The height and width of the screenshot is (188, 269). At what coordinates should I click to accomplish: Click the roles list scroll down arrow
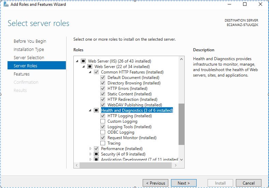point(182,160)
